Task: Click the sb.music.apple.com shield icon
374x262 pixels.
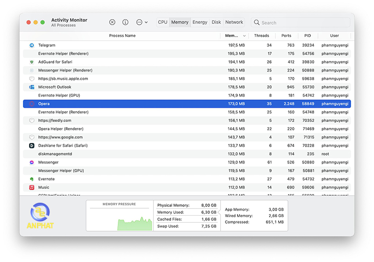Action: click(x=32, y=78)
